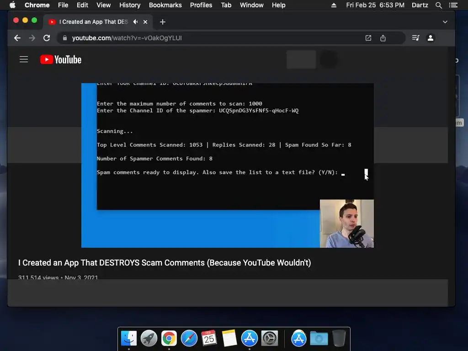Open the Tab menu
The height and width of the screenshot is (351, 468).
tap(226, 5)
